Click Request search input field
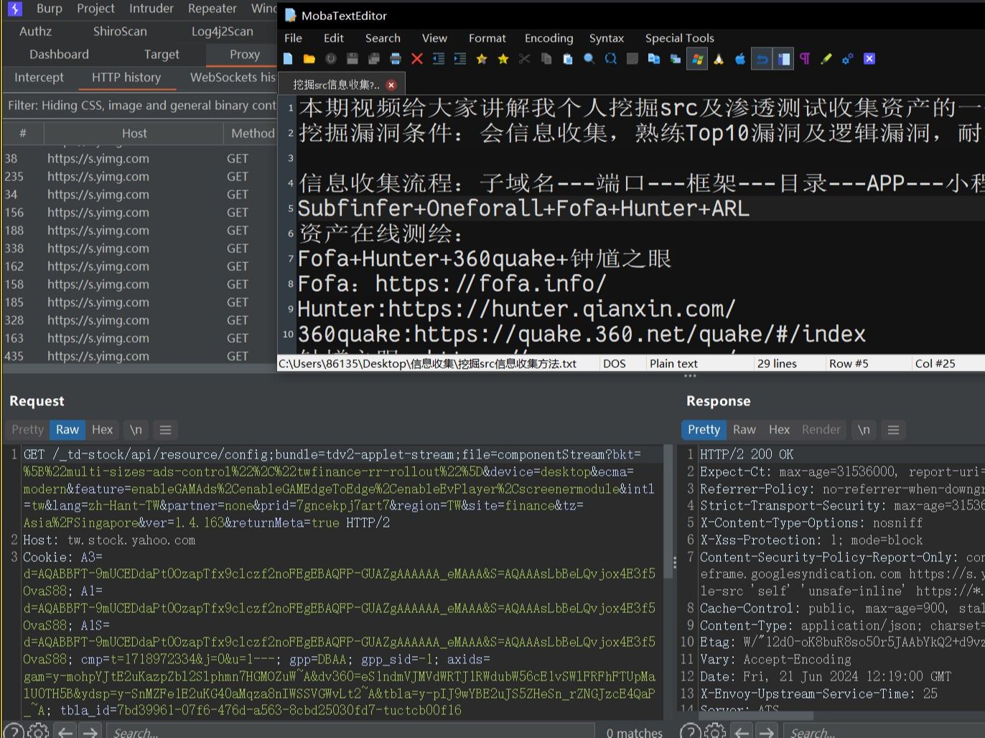This screenshot has height=738, width=985. coord(352,732)
